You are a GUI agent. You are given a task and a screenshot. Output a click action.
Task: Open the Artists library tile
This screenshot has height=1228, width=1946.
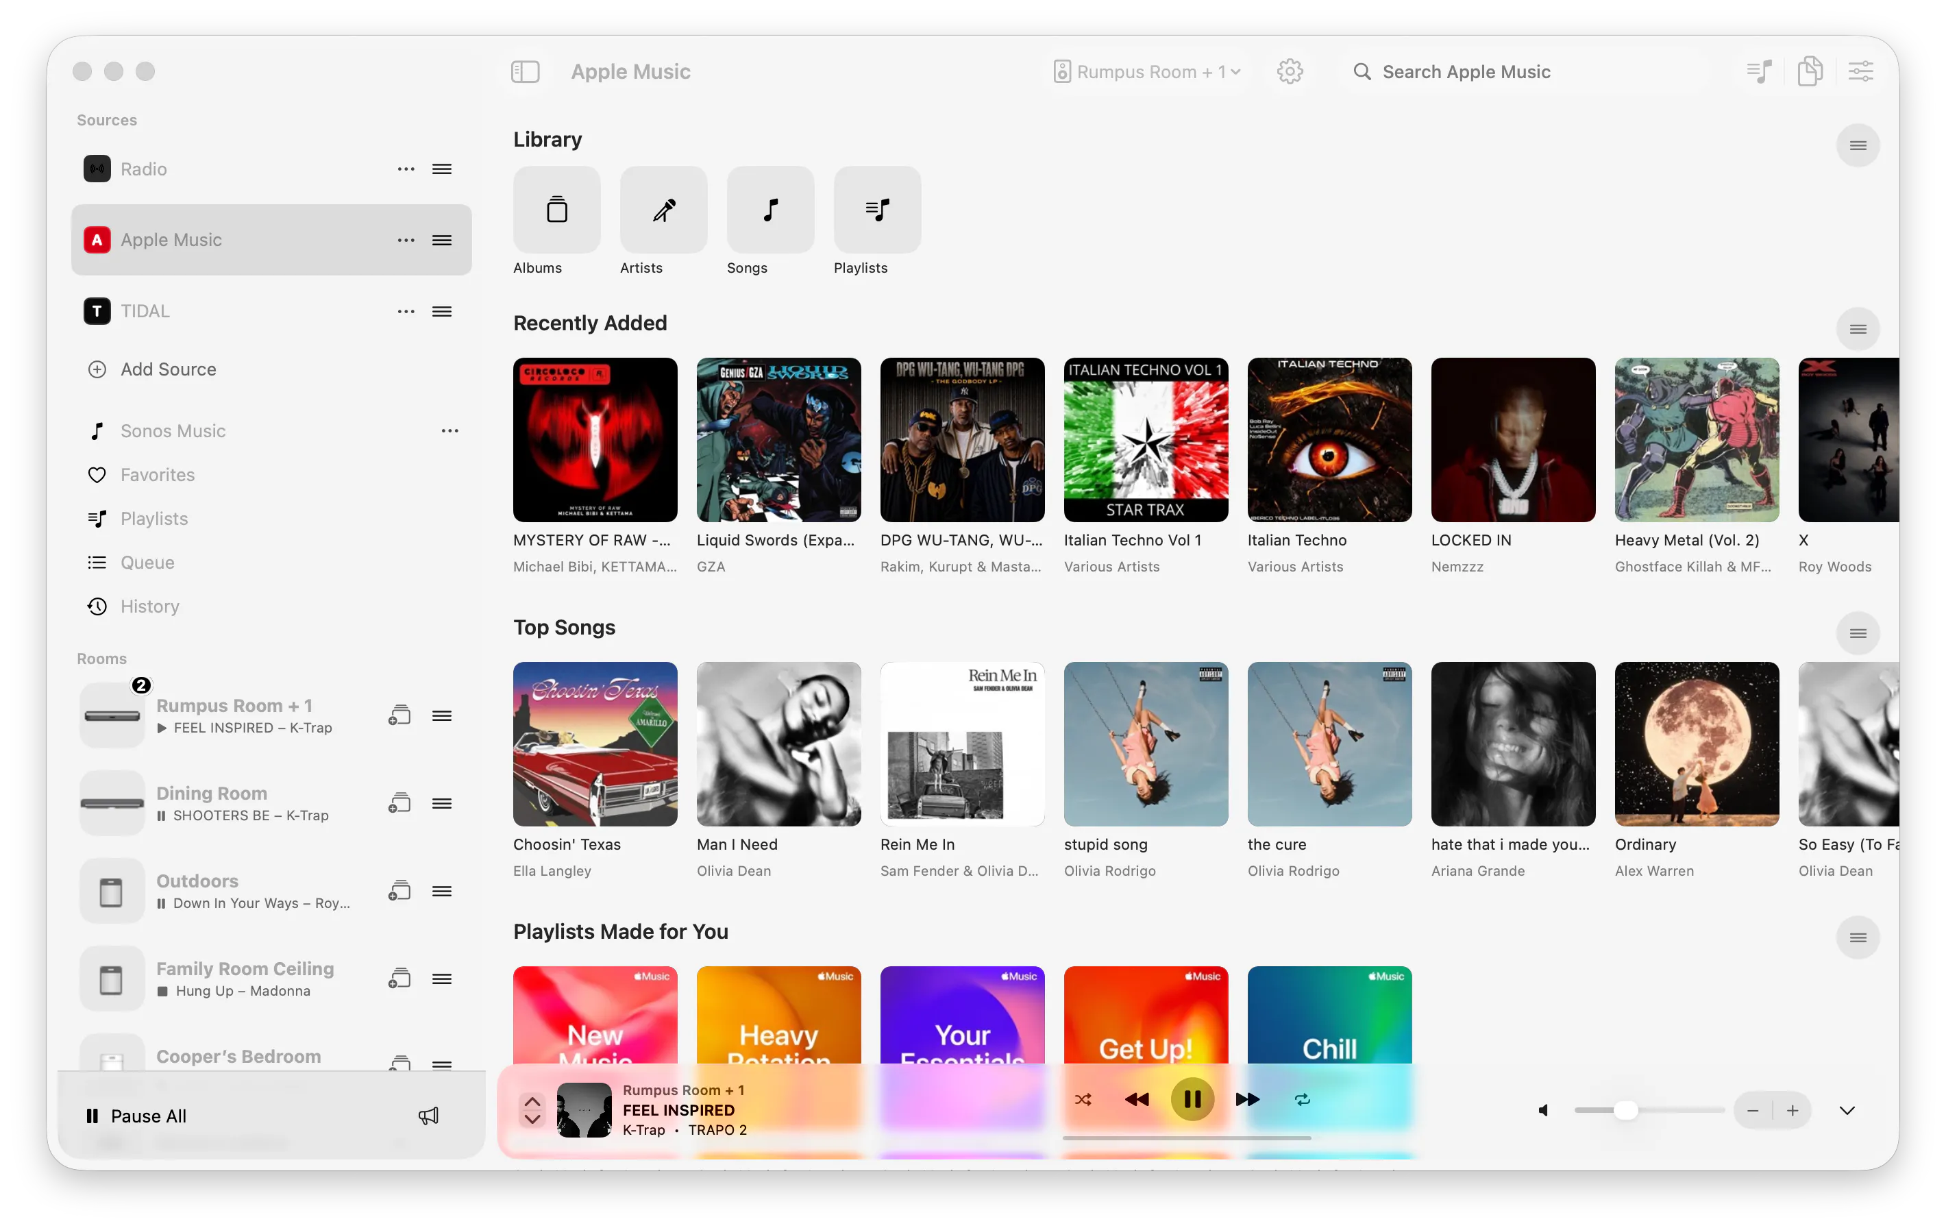click(x=663, y=210)
